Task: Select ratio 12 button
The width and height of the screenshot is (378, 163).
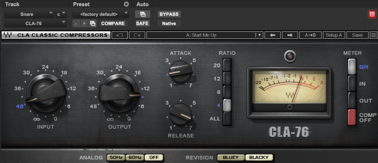Action: tap(227, 78)
